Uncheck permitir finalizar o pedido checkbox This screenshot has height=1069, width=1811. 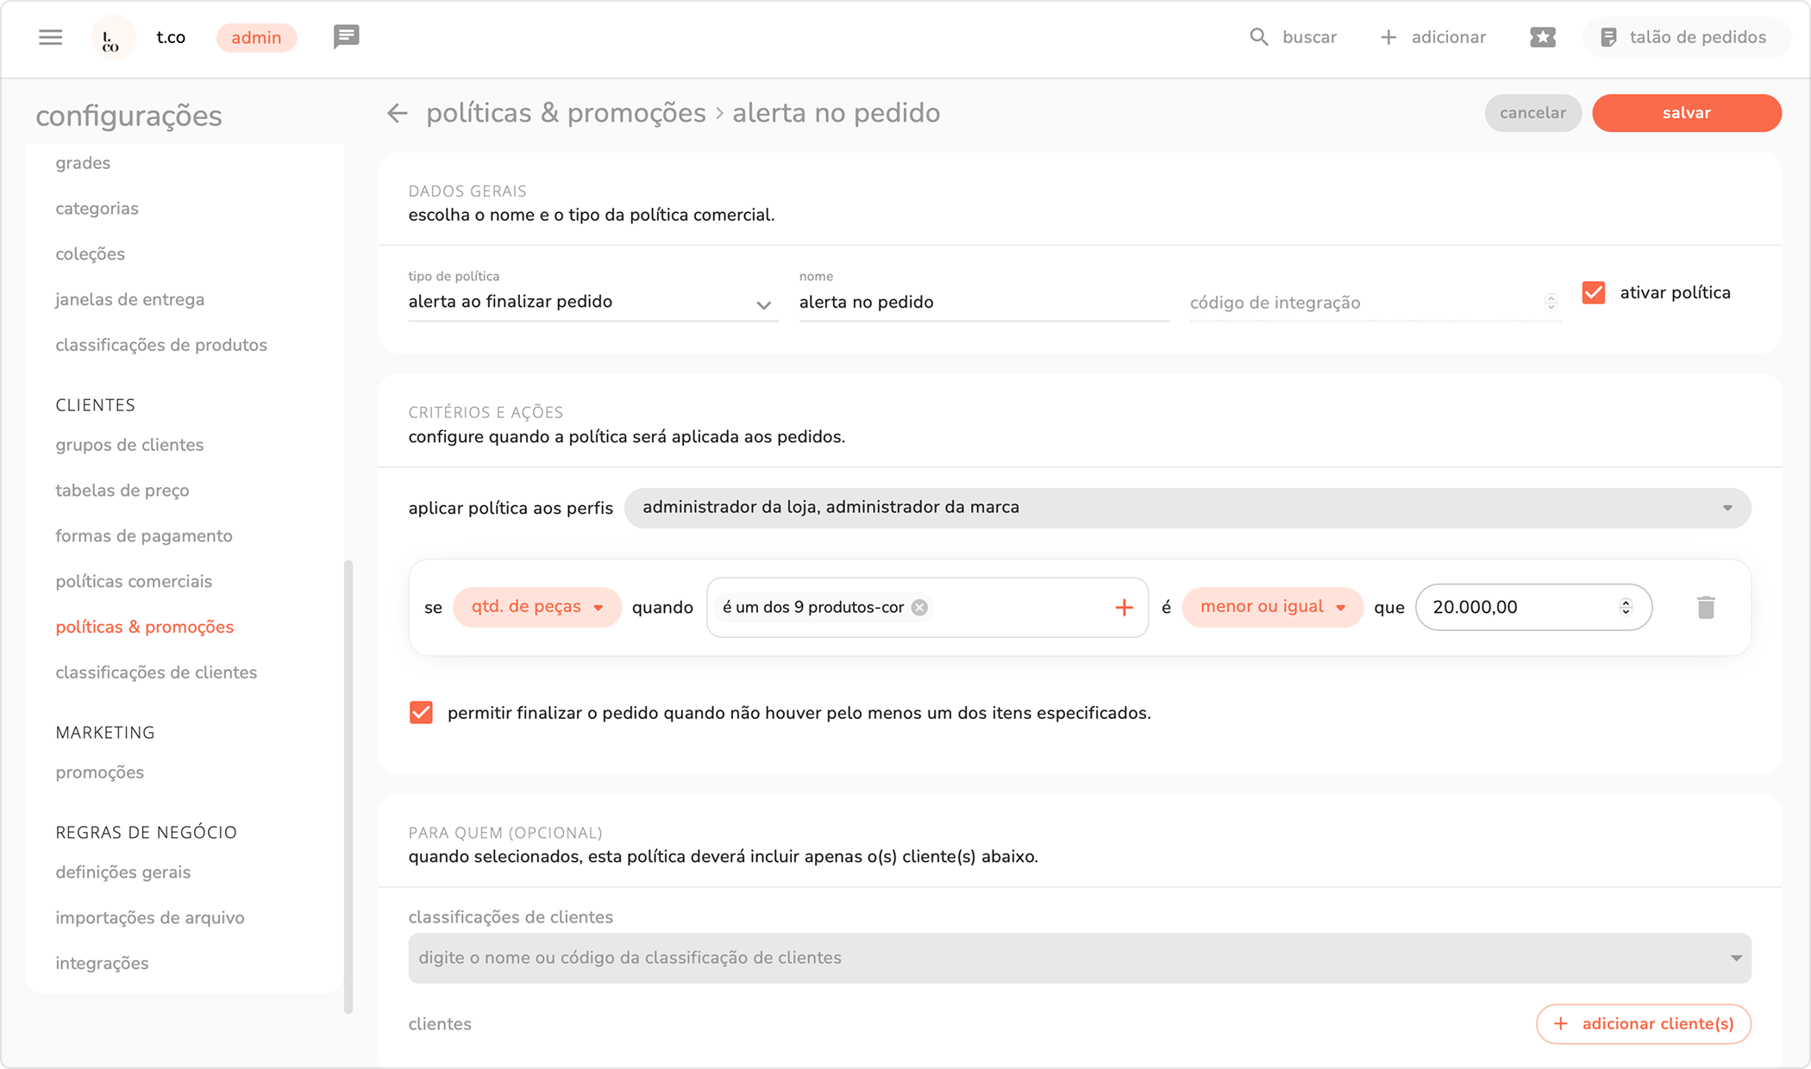[x=421, y=713]
